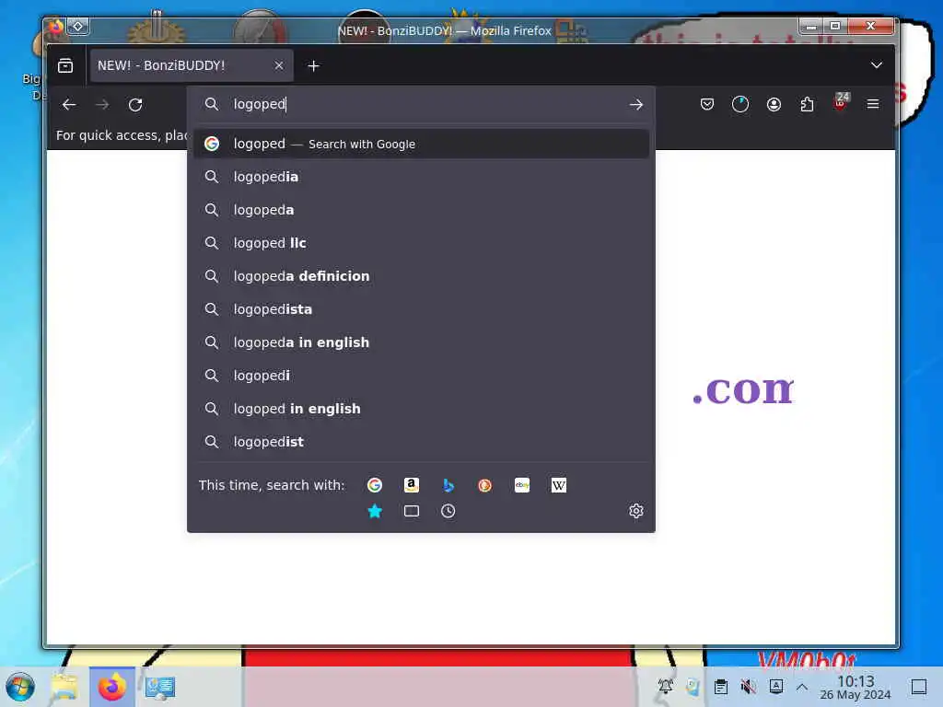Click the clock showing 10:13

coord(856,687)
